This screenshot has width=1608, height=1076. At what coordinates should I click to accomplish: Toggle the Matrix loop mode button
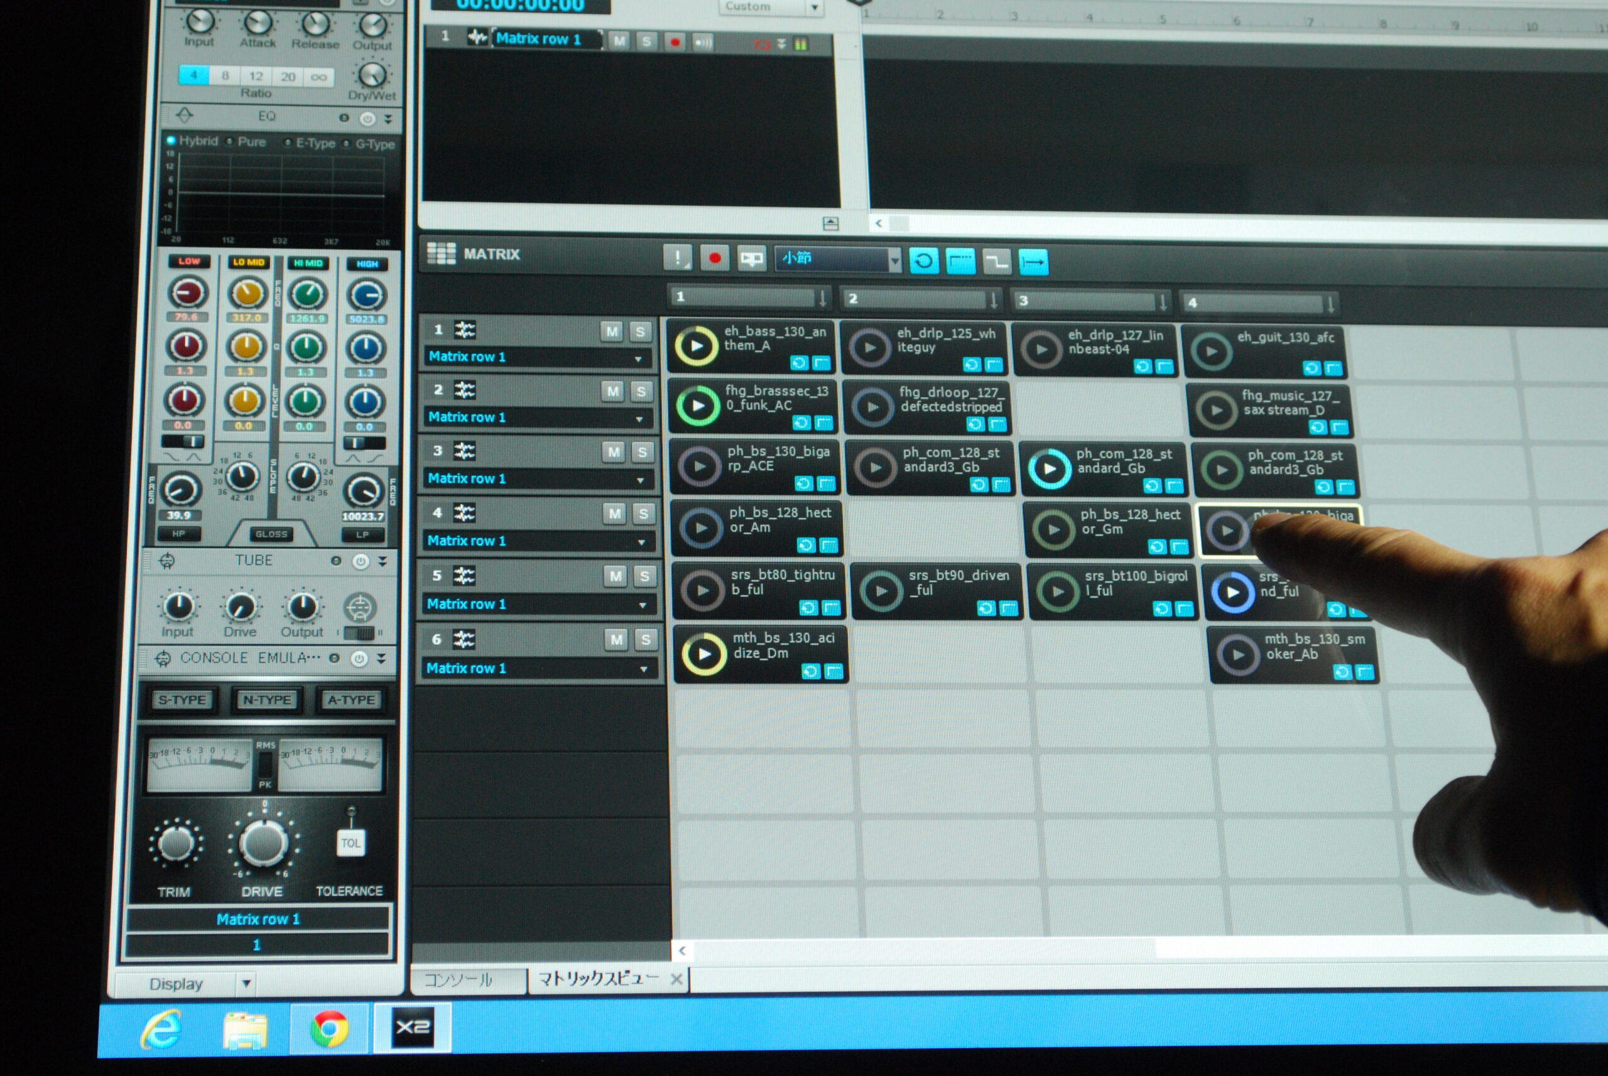pos(923,261)
